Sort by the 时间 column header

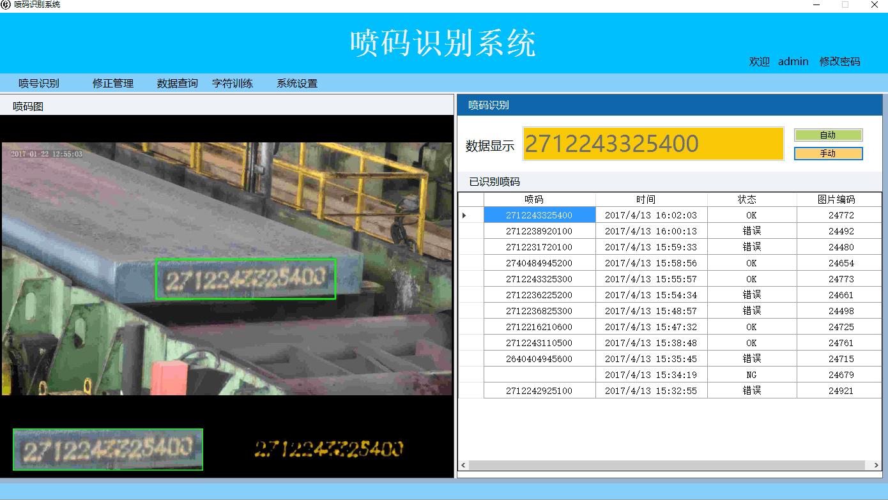pos(651,199)
